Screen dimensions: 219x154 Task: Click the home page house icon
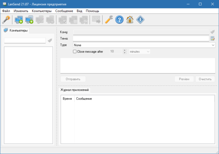pyautogui.click(x=130, y=20)
